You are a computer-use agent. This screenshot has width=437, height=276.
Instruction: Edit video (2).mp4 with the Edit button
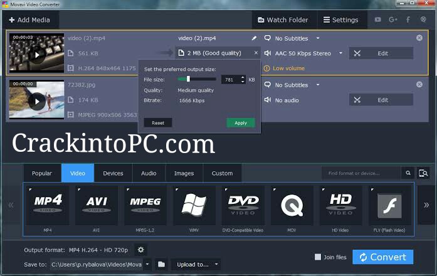pyautogui.click(x=381, y=53)
